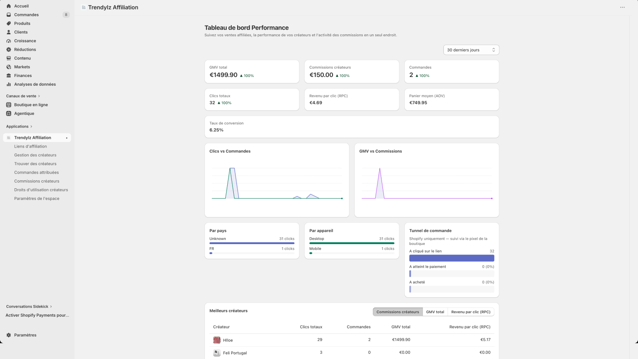Screen dimensions: 638x359
Task: Click the Boutique en ligne store icon
Action: pos(9,105)
